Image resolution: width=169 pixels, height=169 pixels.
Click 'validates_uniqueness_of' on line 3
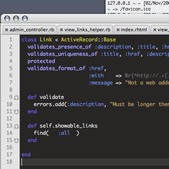click(x=63, y=54)
